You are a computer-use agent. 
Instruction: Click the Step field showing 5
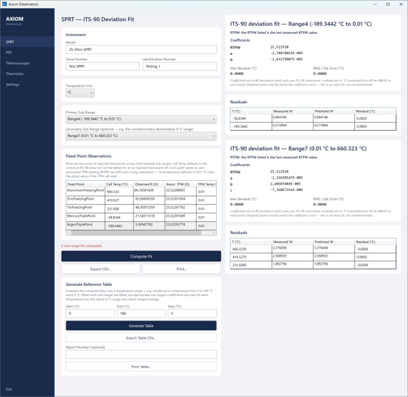pyautogui.click(x=192, y=314)
